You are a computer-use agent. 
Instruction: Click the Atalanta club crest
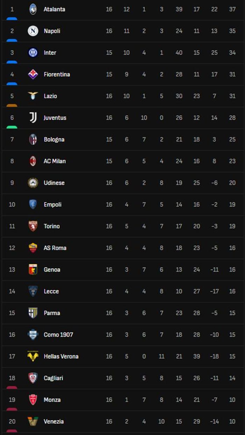pos(33,9)
